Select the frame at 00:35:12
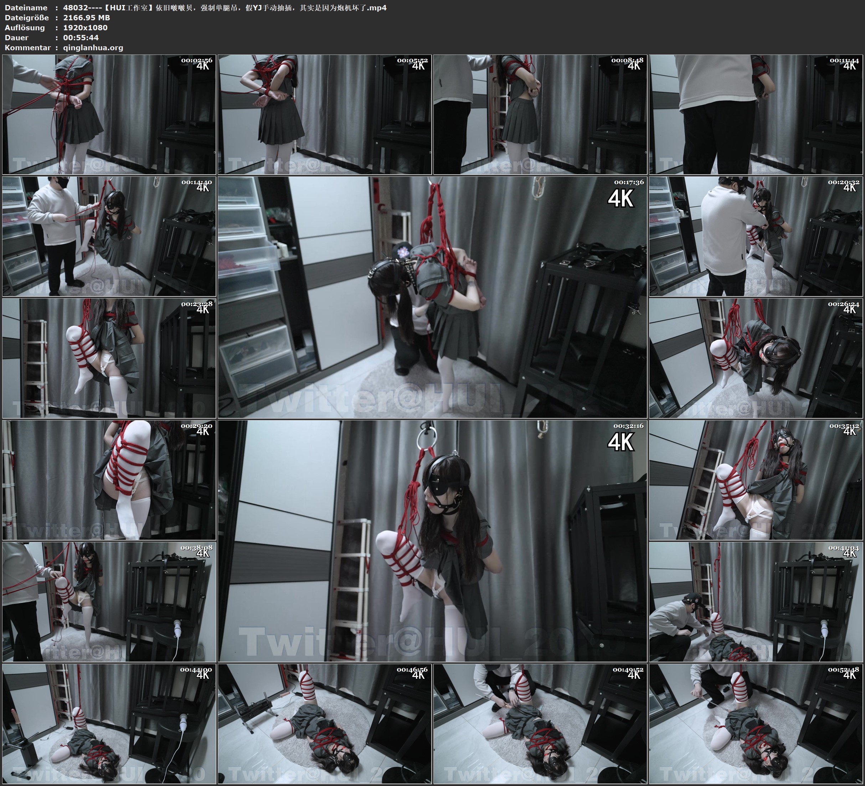Screen dimensions: 865x786 tap(756, 480)
